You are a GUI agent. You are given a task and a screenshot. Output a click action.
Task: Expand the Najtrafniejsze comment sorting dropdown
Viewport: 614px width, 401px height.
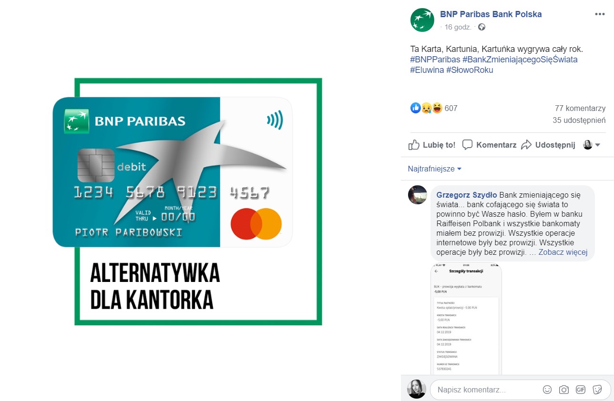click(435, 169)
